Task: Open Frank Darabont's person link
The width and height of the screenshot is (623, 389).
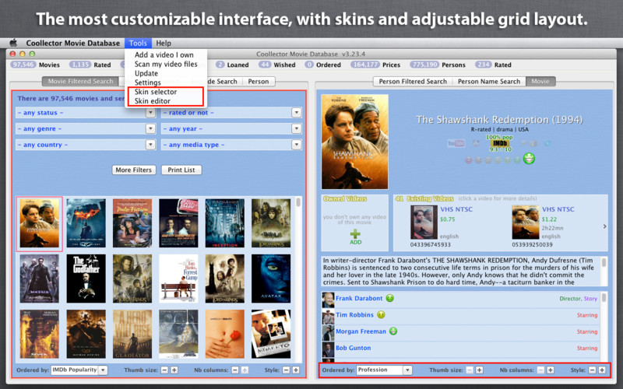Action: (x=359, y=298)
